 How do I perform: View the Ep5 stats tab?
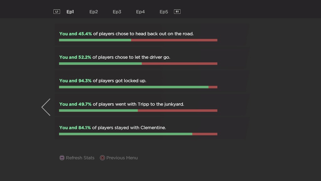click(164, 12)
